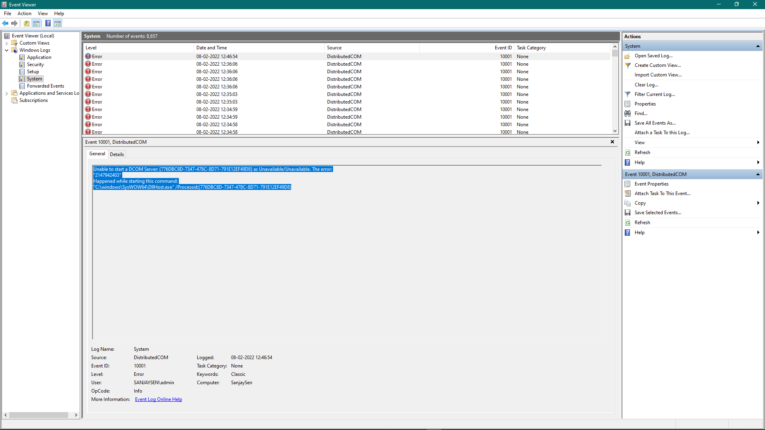Image resolution: width=765 pixels, height=430 pixels.
Task: Click the Open Saved Log icon
Action: pyautogui.click(x=628, y=56)
